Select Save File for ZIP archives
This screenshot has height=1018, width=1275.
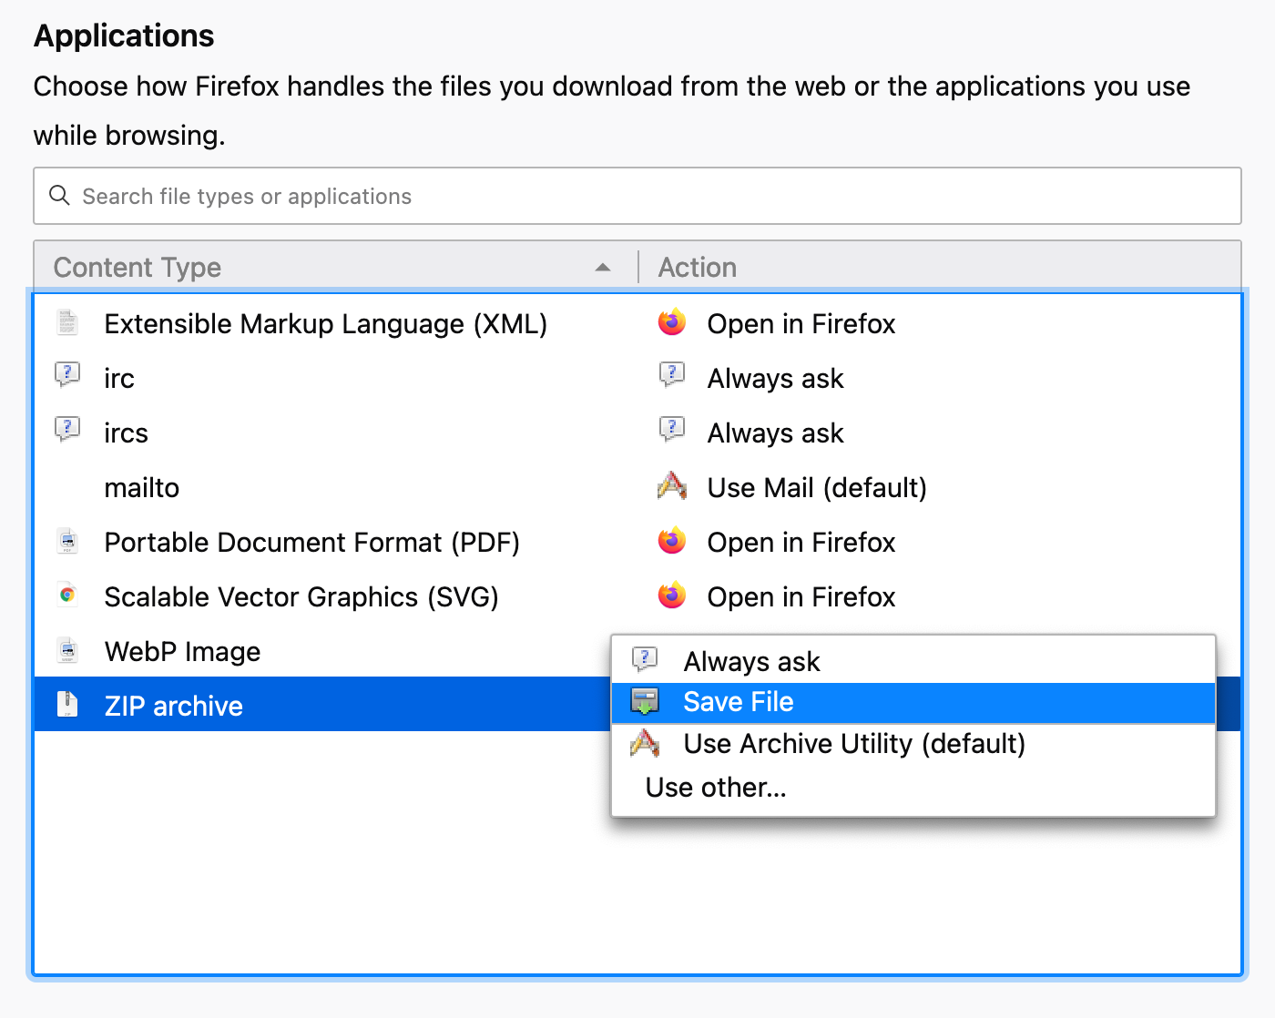tap(738, 701)
